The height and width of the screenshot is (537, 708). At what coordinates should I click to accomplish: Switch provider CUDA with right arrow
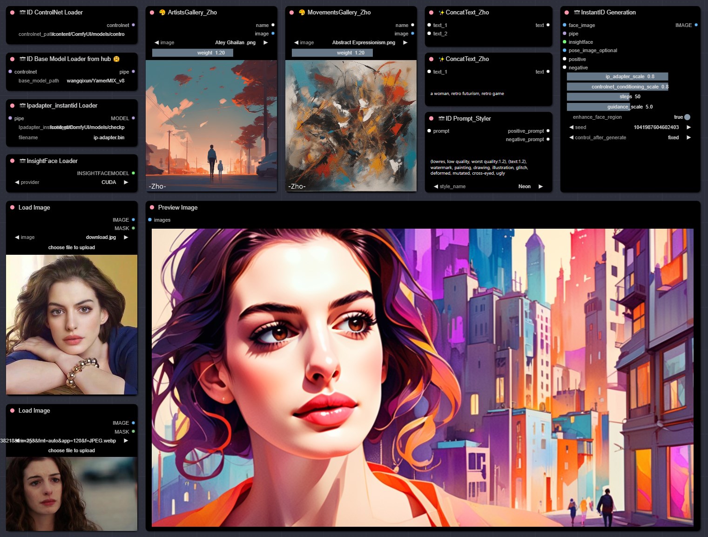coord(126,182)
